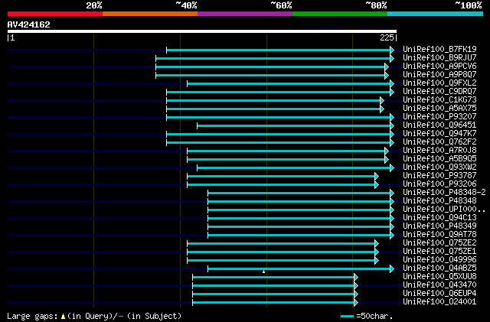Select the UniRef100_A5B9Q5 label
The width and height of the screenshot is (490, 322).
tap(439, 158)
